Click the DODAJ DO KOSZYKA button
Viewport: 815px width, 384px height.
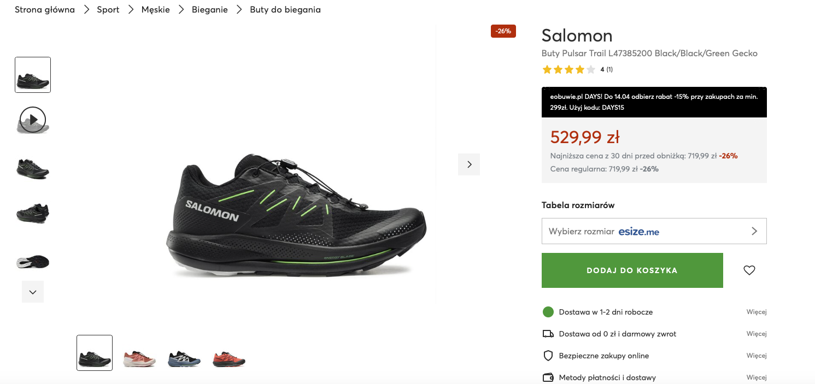pyautogui.click(x=632, y=270)
